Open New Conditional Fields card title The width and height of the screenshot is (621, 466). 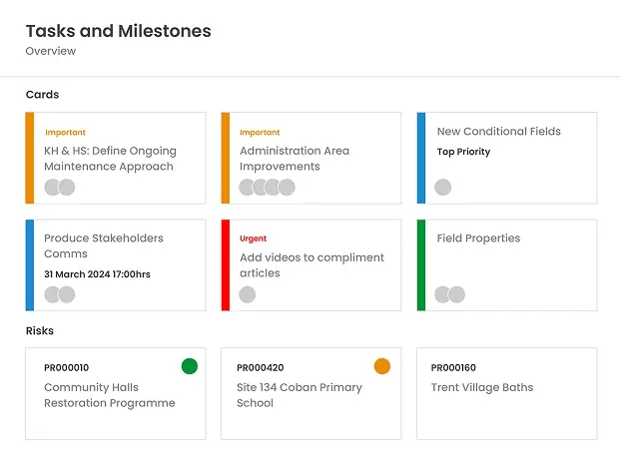(x=498, y=131)
